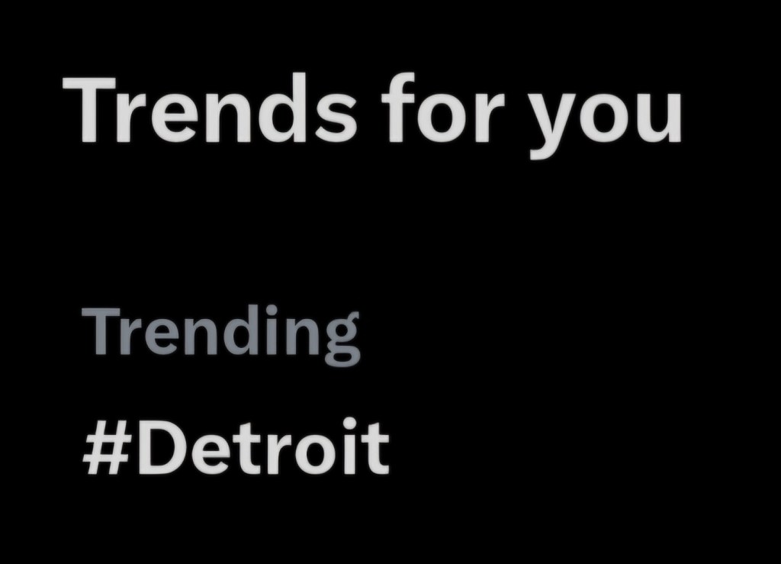Click the "Trends for you" heading
This screenshot has height=564, width=781.
pos(372,112)
